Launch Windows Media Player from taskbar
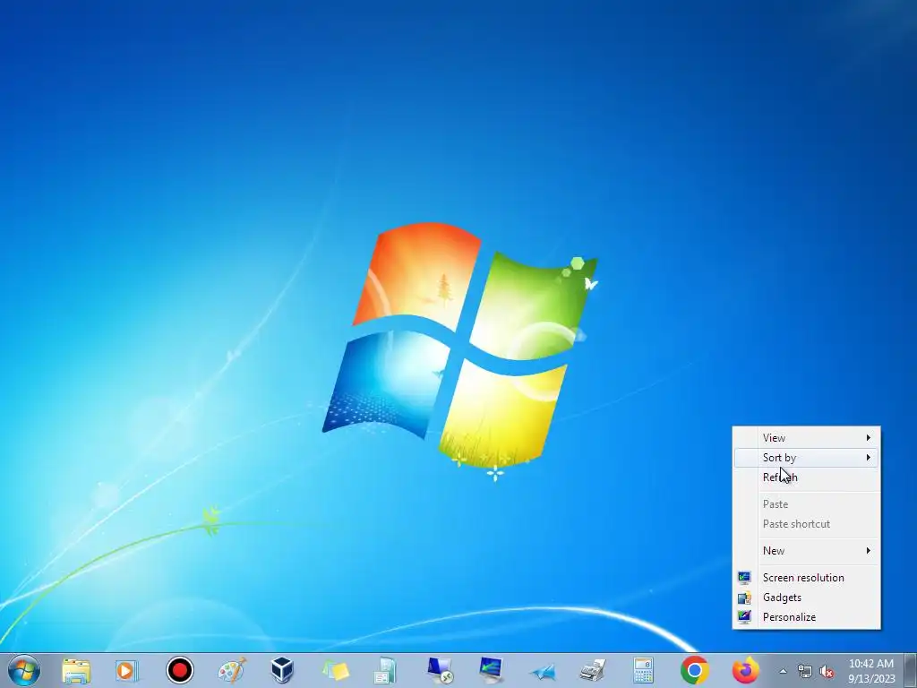Screen dimensions: 917x688 [126, 670]
